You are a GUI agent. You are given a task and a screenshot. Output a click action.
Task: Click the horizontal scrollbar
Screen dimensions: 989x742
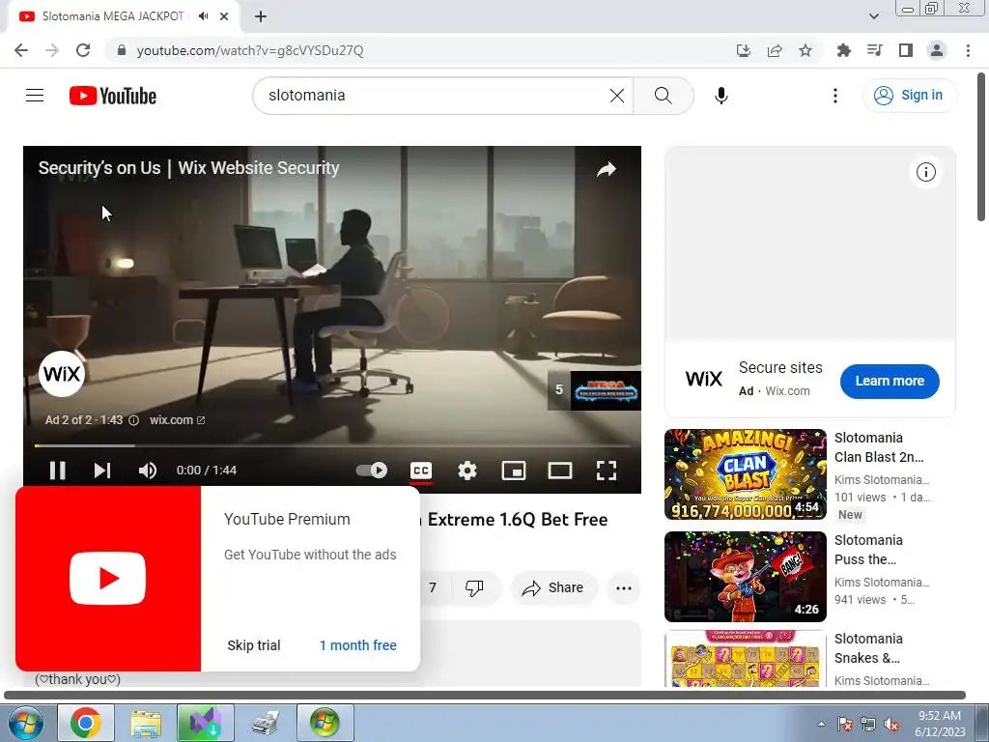pyautogui.click(x=485, y=696)
